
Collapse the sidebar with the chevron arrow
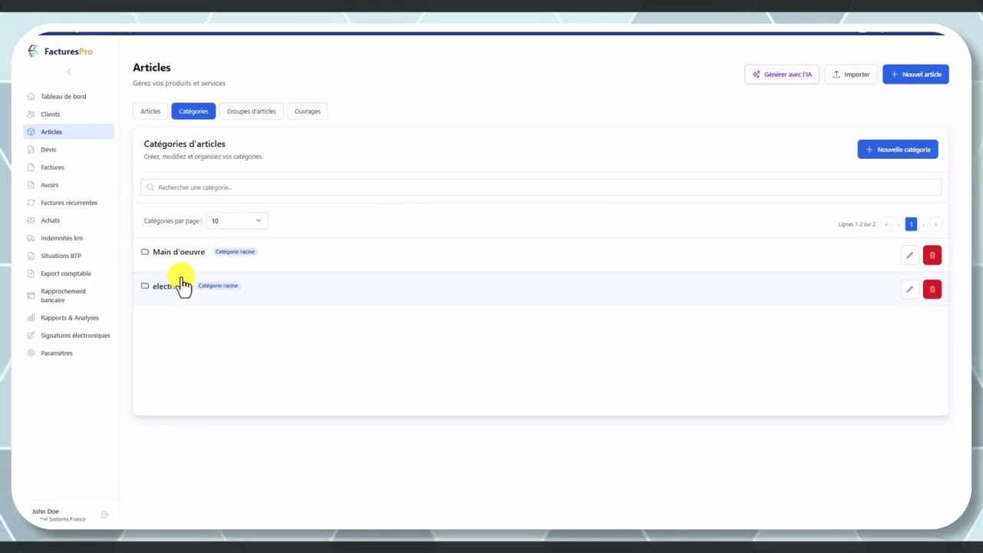point(68,72)
